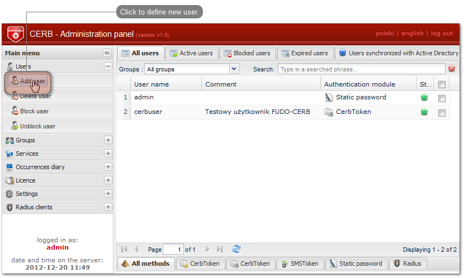Switch language to polski
This screenshot has width=464, height=278.
click(x=385, y=33)
